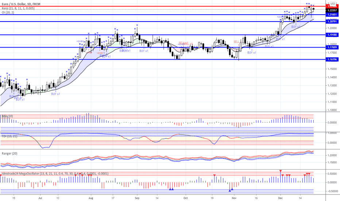Click the Nov label on time axis
Image resolution: width=340 pixels, height=201 pixels.
coord(234,198)
